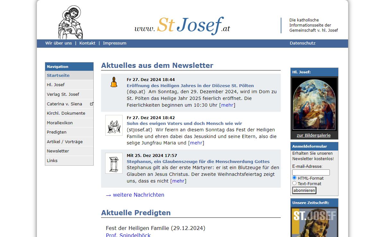
Task: Select the Text-Format radio button
Action: coord(295,183)
